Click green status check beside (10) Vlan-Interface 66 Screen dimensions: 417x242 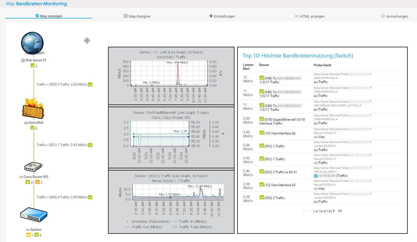(x=262, y=133)
